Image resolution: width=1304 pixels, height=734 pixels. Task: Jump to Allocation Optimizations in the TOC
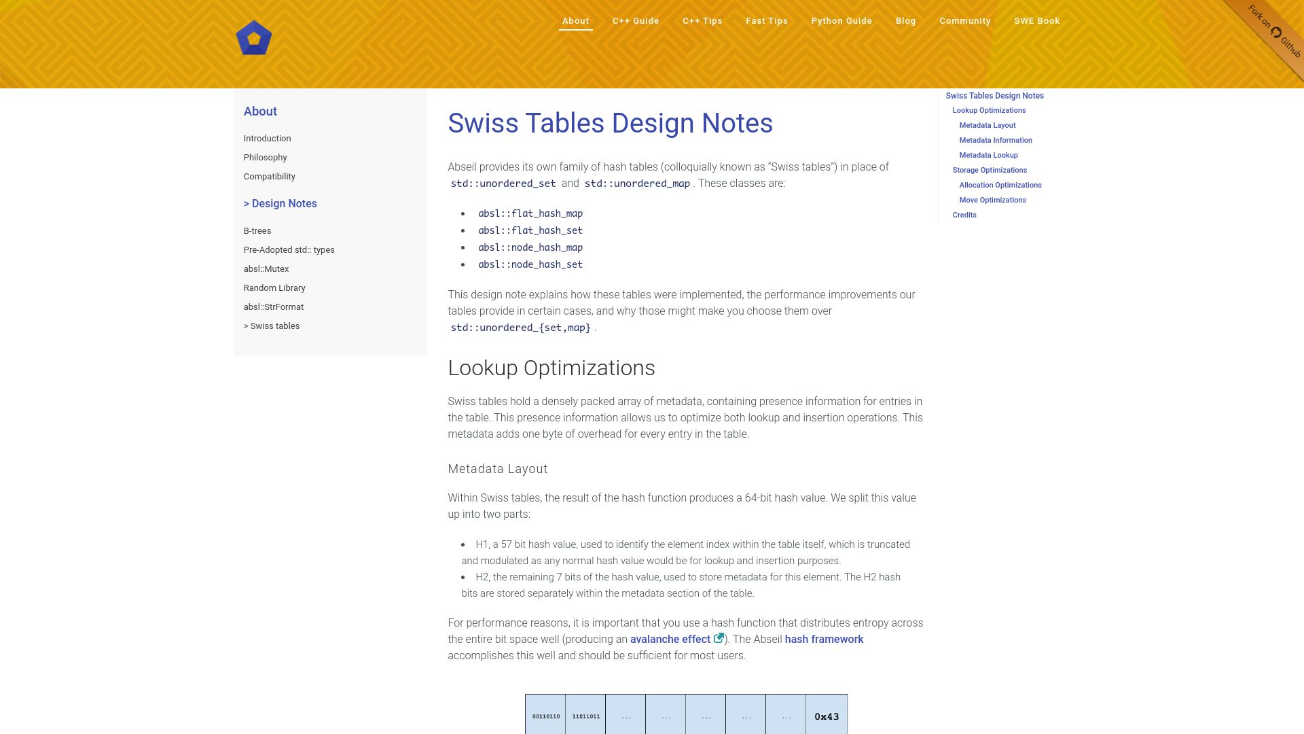click(x=1000, y=185)
